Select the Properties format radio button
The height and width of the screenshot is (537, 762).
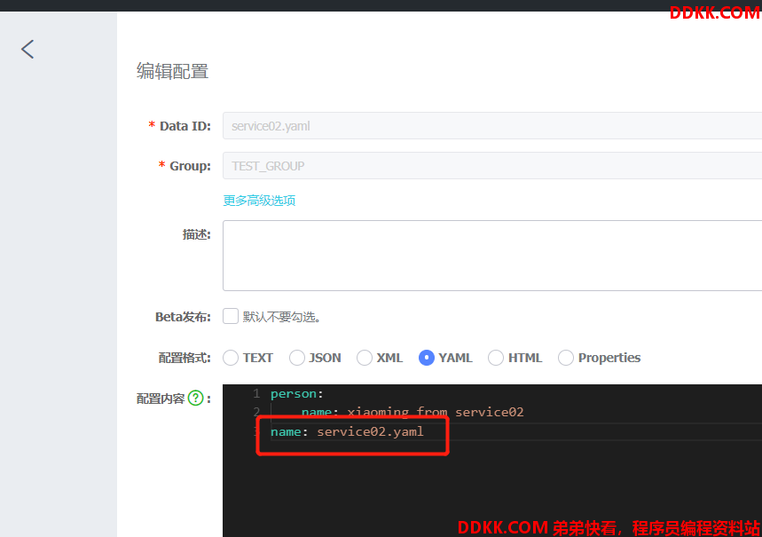566,358
